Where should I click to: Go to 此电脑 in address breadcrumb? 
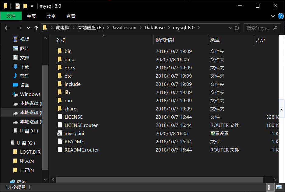pyautogui.click(x=62, y=28)
